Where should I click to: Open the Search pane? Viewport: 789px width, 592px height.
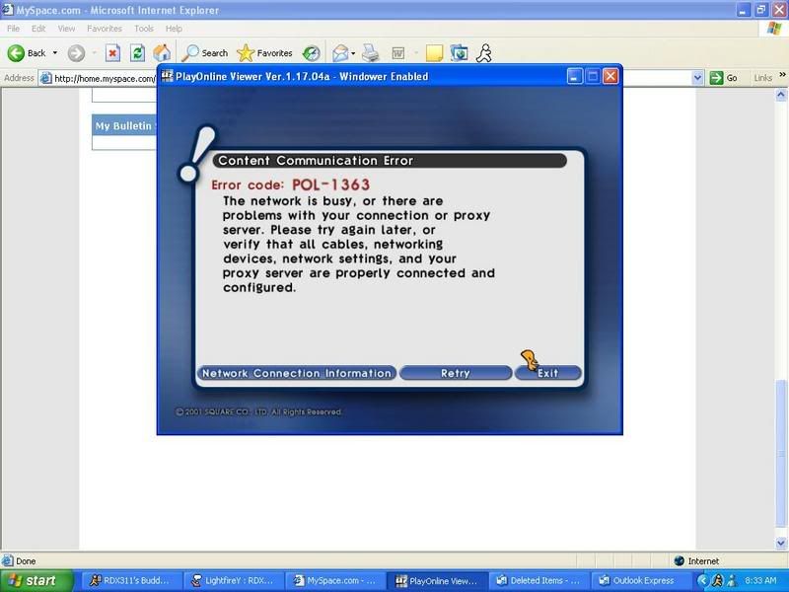(205, 53)
